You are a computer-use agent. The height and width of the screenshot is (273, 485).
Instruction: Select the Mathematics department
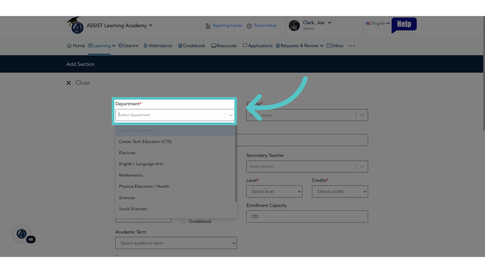[x=175, y=175]
